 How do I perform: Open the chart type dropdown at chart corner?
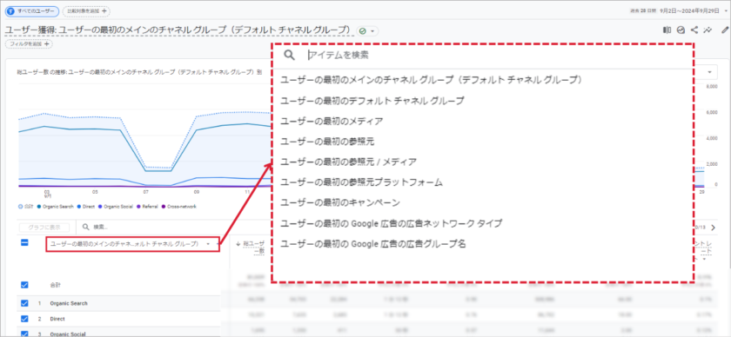tap(710, 72)
